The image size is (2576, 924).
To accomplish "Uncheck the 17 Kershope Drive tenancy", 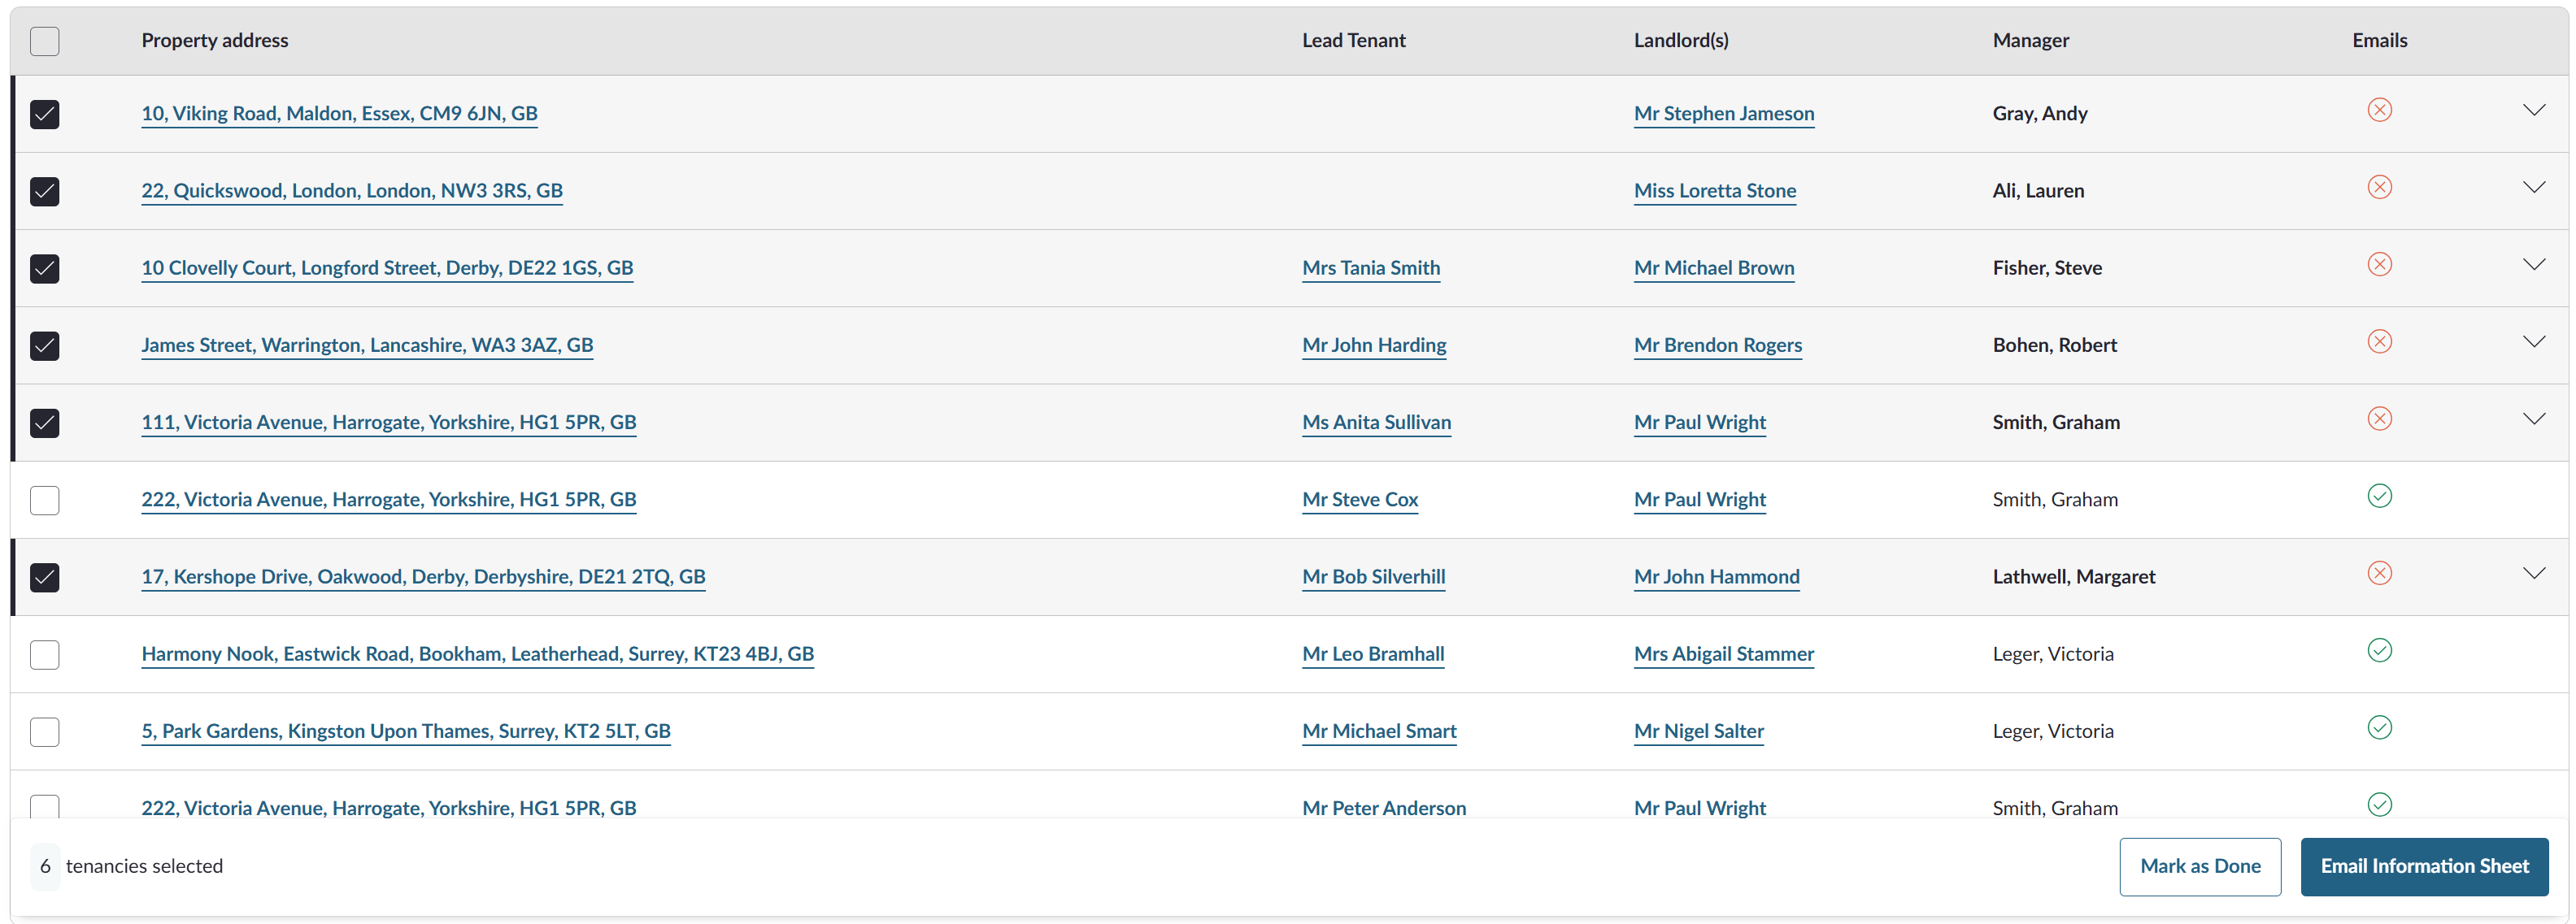I will (x=45, y=576).
